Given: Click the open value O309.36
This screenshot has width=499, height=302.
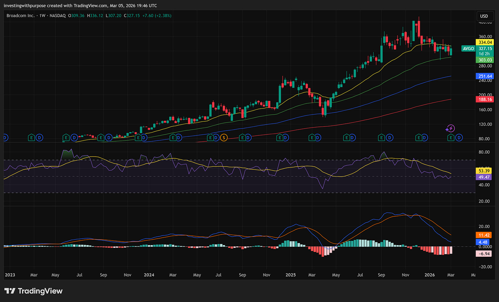Looking at the screenshot, I should [x=76, y=16].
